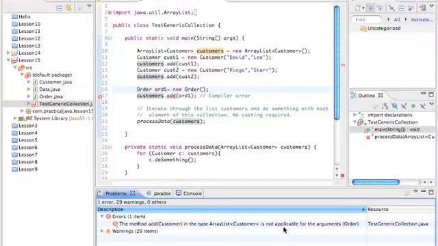The height and width of the screenshot is (246, 438).
Task: Collapse the src folder
Action: [x=15, y=67]
